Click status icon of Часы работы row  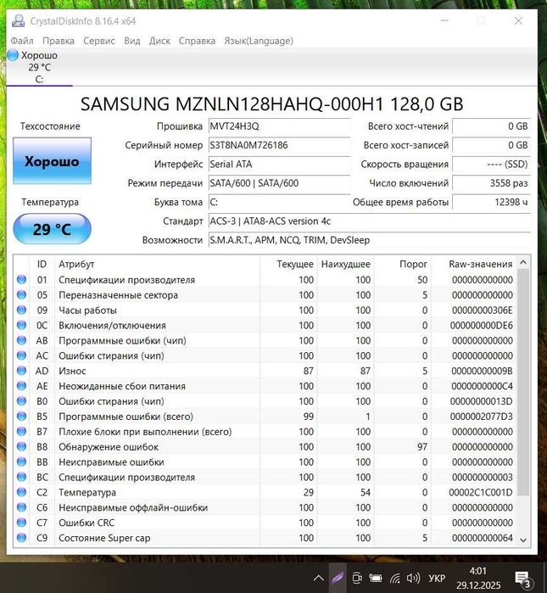[x=21, y=310]
